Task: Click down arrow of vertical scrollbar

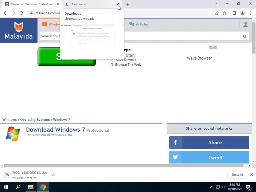Action: coord(254,161)
